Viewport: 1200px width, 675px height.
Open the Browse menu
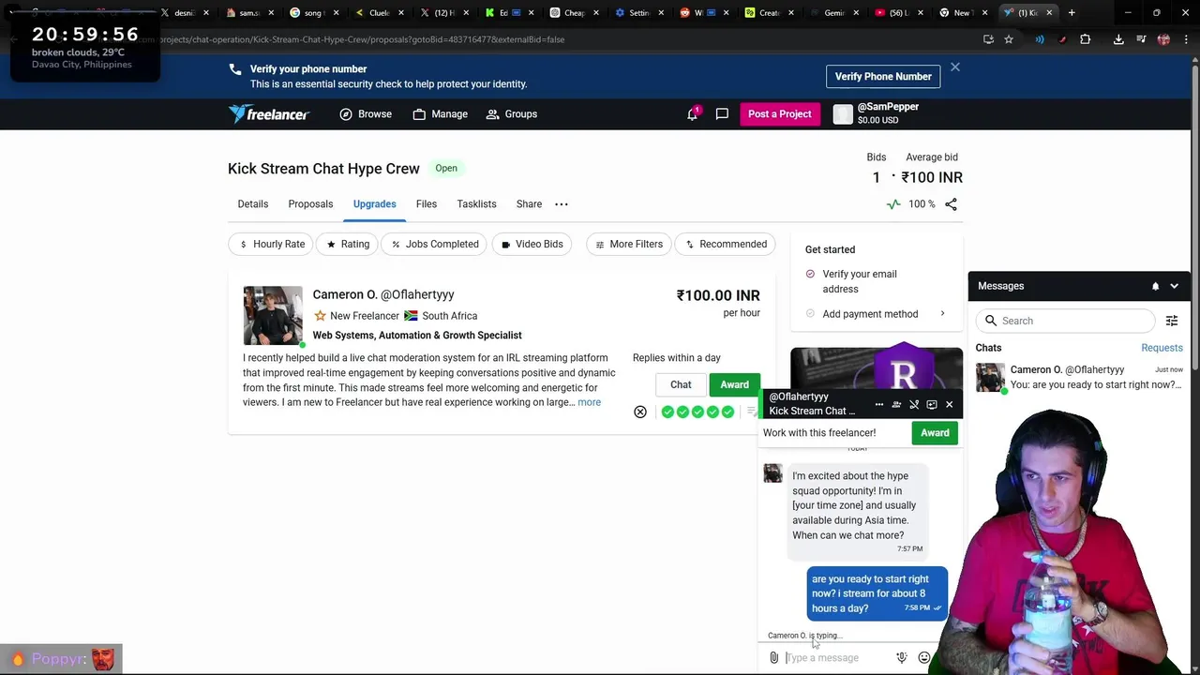coord(366,114)
